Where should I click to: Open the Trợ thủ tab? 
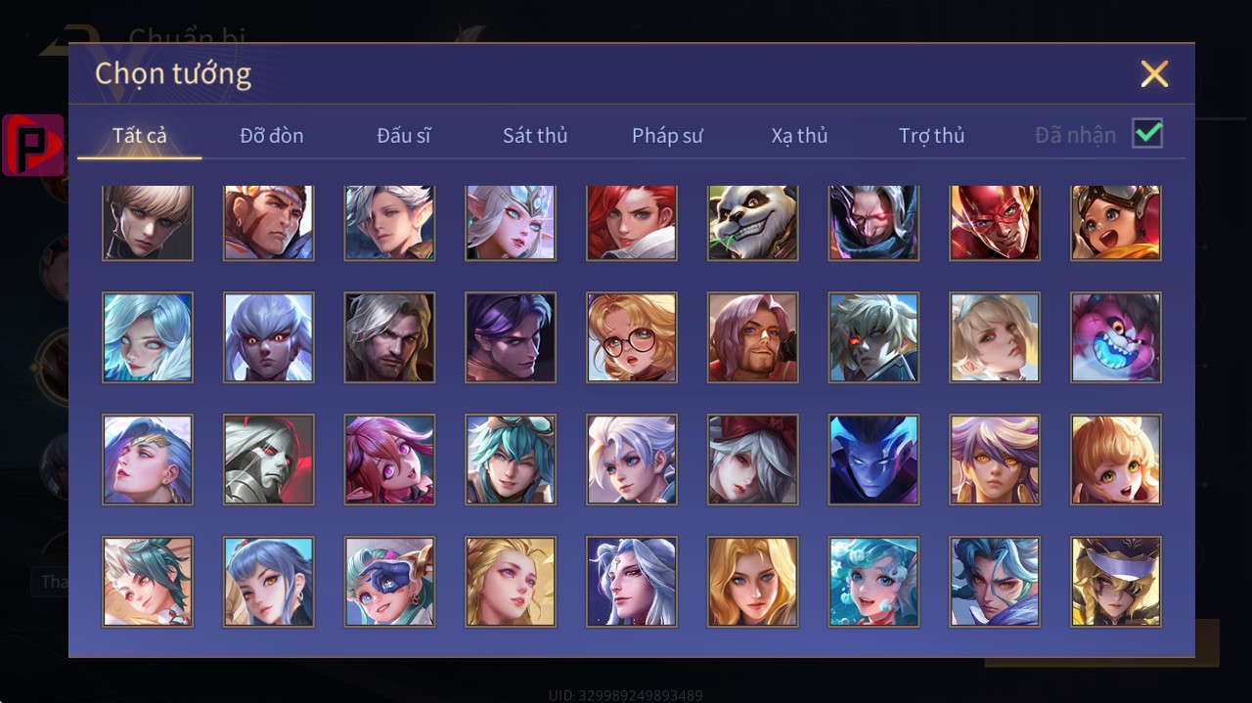click(x=932, y=136)
